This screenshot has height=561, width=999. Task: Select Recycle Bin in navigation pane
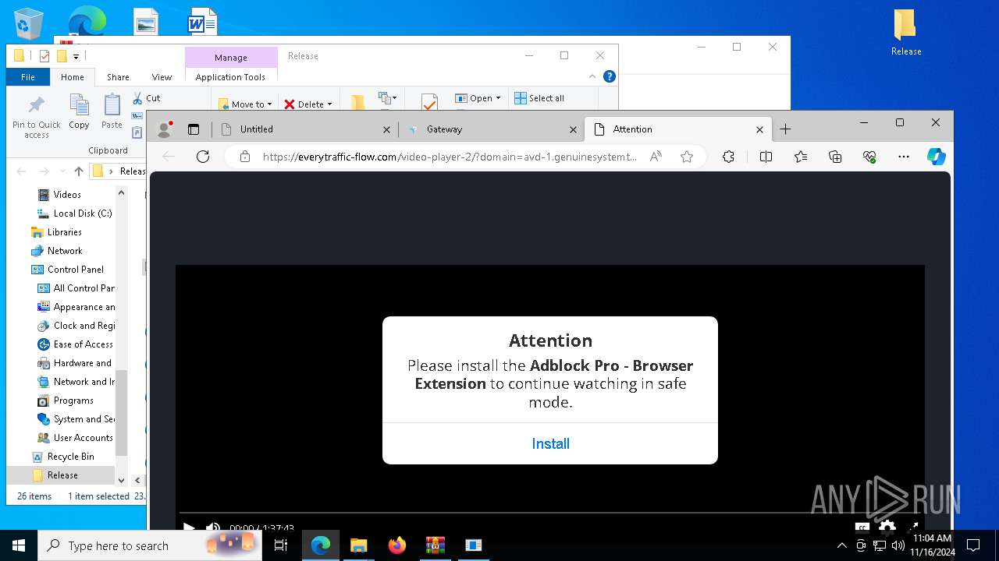point(63,457)
